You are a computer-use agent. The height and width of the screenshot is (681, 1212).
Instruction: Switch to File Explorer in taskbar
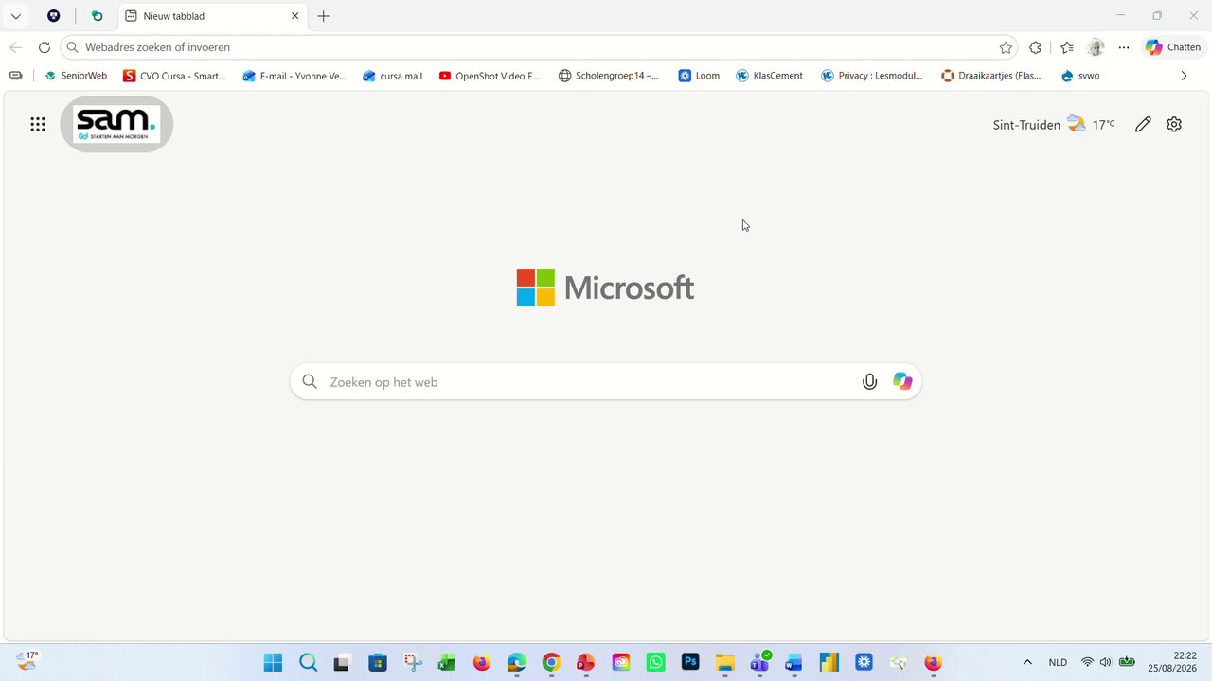[725, 662]
